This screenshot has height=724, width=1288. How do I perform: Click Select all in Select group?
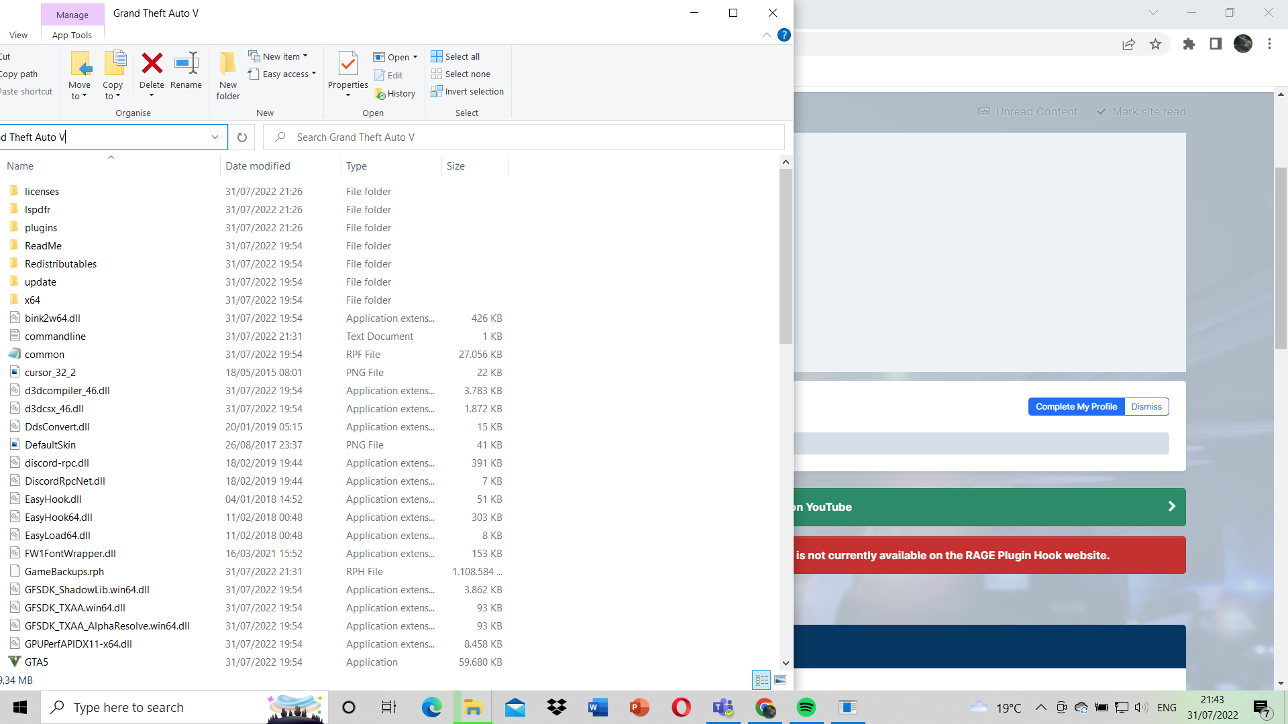click(455, 57)
